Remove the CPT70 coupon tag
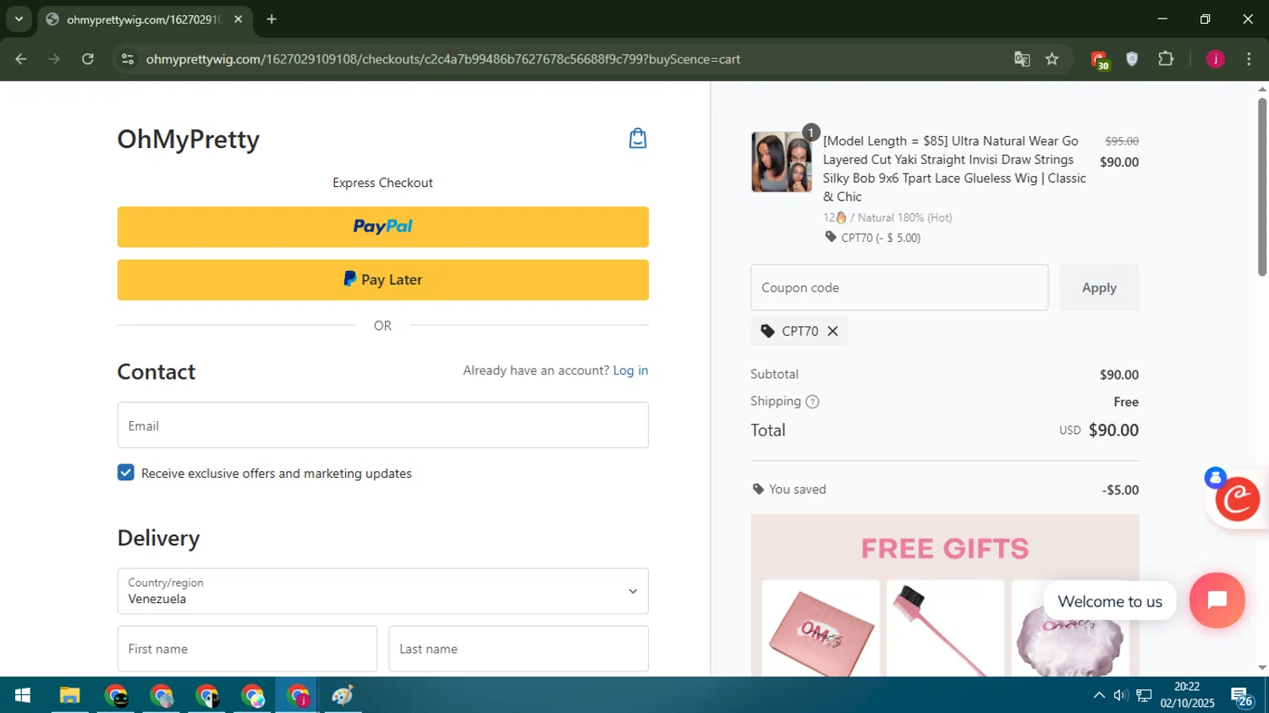The height and width of the screenshot is (713, 1269). [x=832, y=331]
